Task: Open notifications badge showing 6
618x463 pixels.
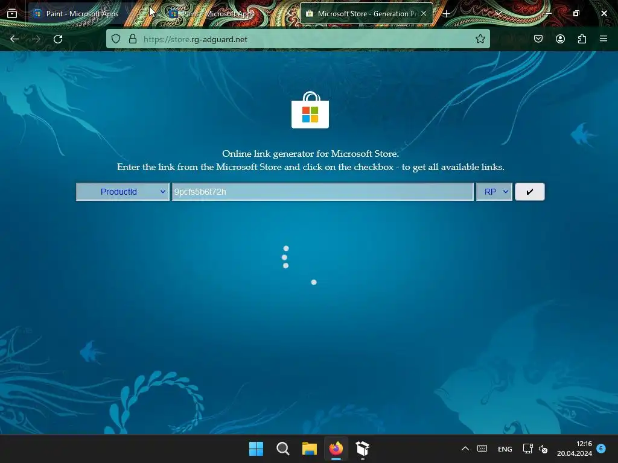Action: (601, 448)
